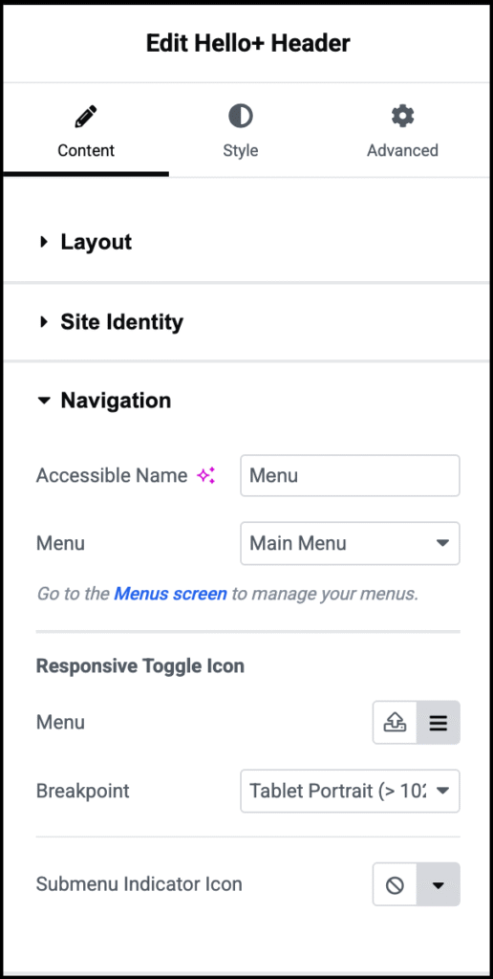Click the half-circle Style icon
Screen dimensions: 493x979
click(240, 116)
